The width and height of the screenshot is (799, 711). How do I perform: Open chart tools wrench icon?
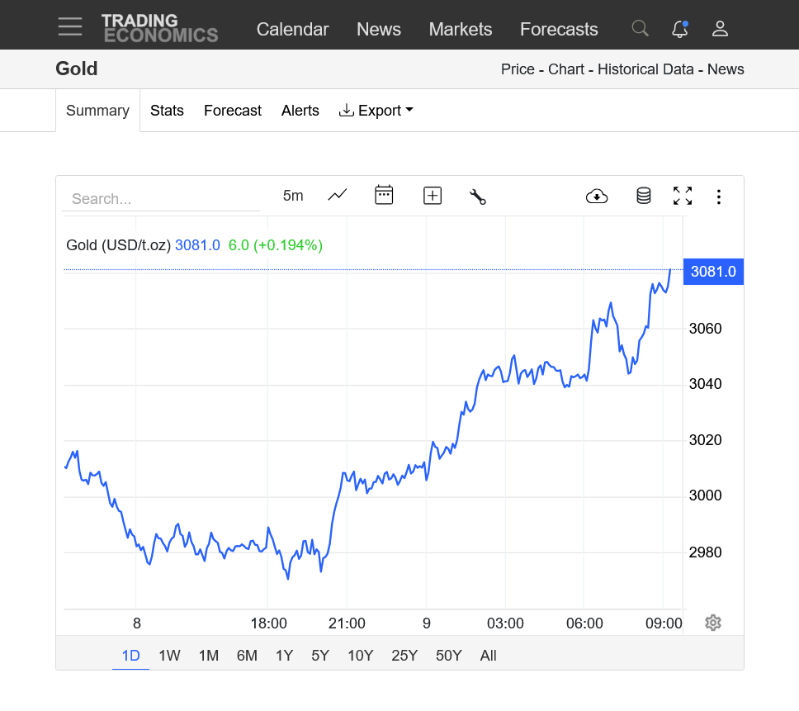coord(478,196)
